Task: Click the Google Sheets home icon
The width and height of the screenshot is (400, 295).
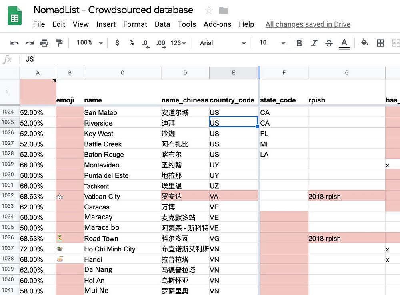Action: pyautogui.click(x=14, y=16)
